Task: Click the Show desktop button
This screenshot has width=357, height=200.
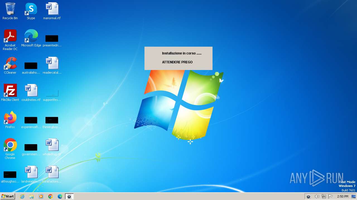Action: tap(354, 197)
